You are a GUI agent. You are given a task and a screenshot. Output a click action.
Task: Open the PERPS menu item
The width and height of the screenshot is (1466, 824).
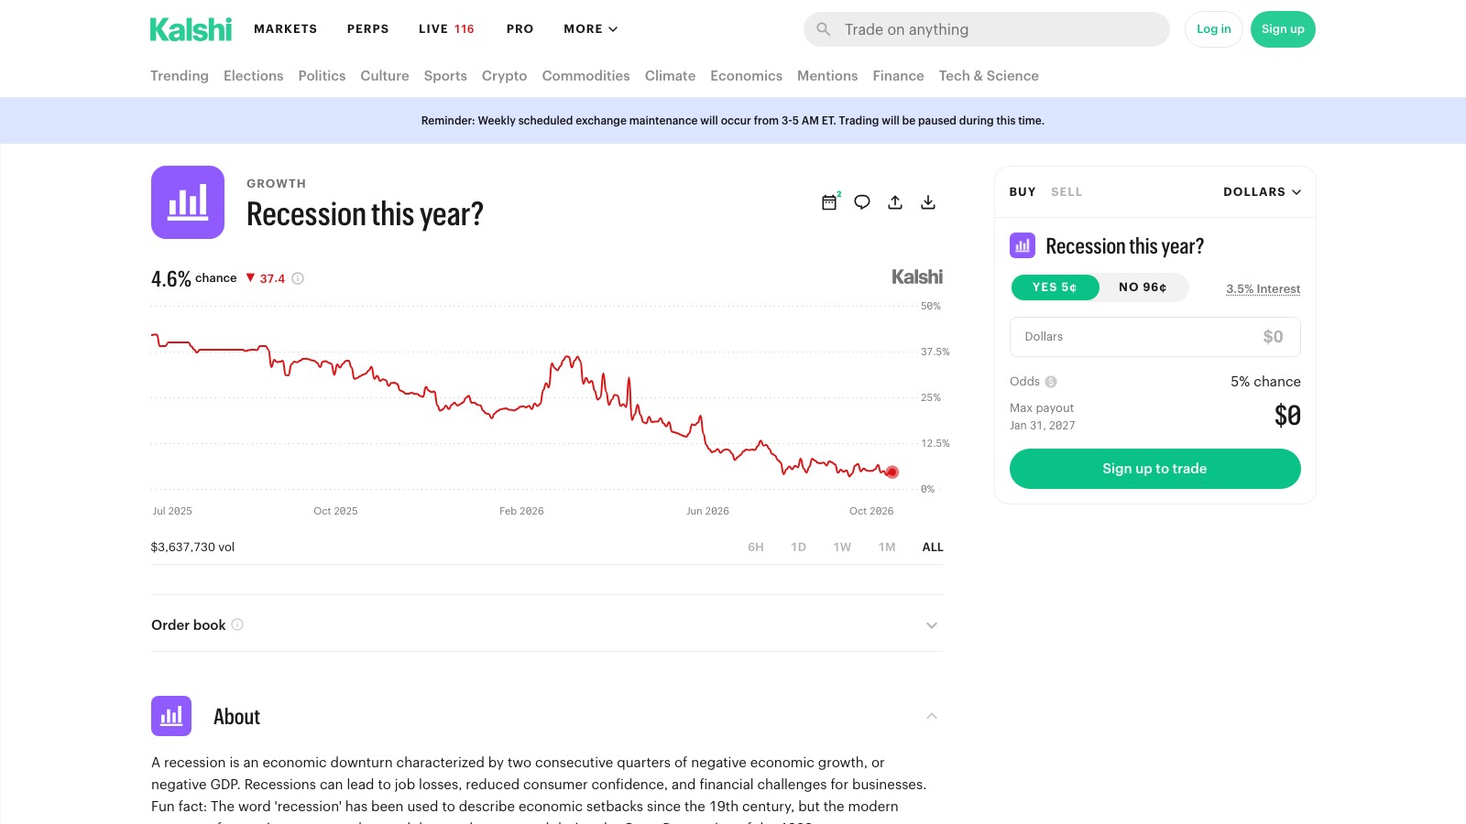click(368, 29)
